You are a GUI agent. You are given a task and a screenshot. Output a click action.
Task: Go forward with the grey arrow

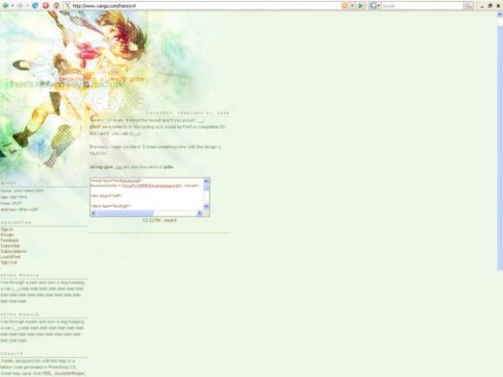click(x=20, y=5)
